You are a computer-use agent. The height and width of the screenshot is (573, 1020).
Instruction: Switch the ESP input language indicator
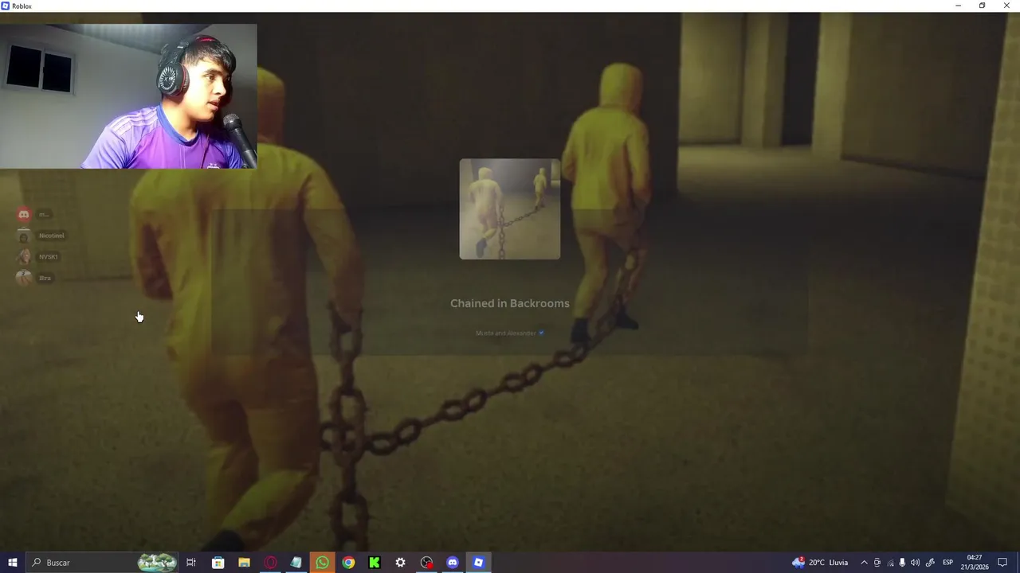click(x=948, y=563)
